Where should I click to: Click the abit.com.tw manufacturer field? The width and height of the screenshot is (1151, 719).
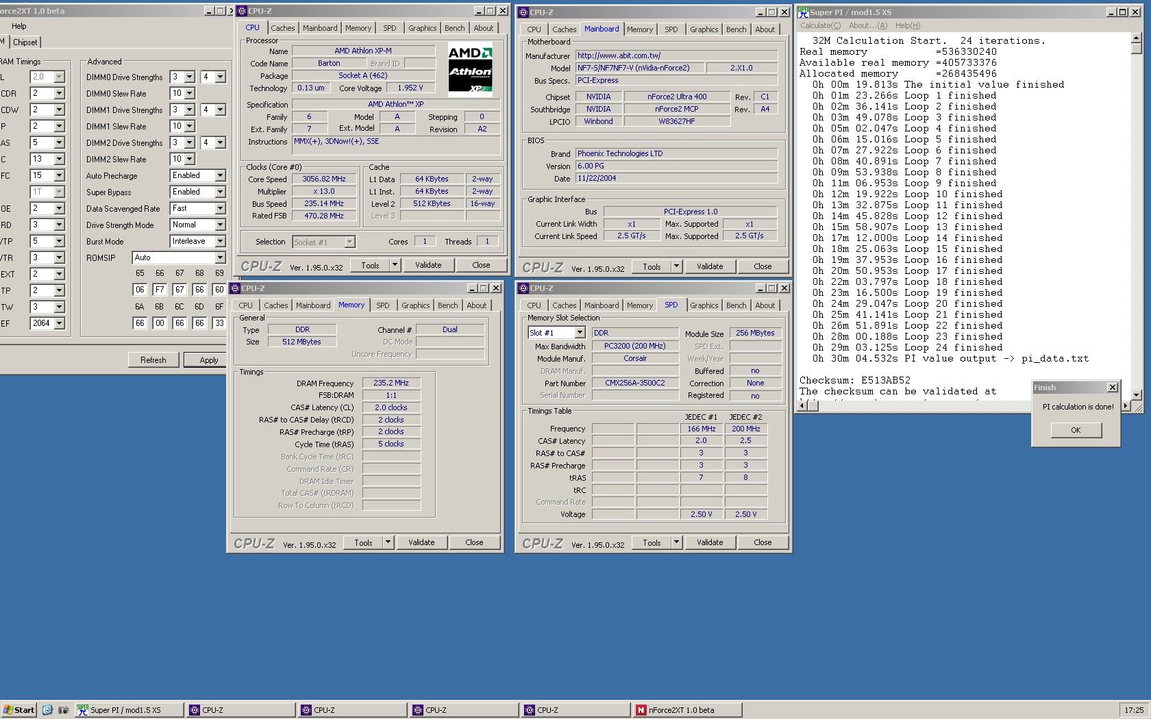pyautogui.click(x=676, y=55)
